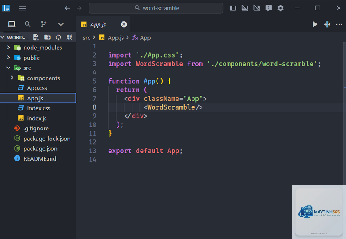Screen dimensions: 346x239
Task: Click 'function App()' declaration text
Action: tap(135, 81)
